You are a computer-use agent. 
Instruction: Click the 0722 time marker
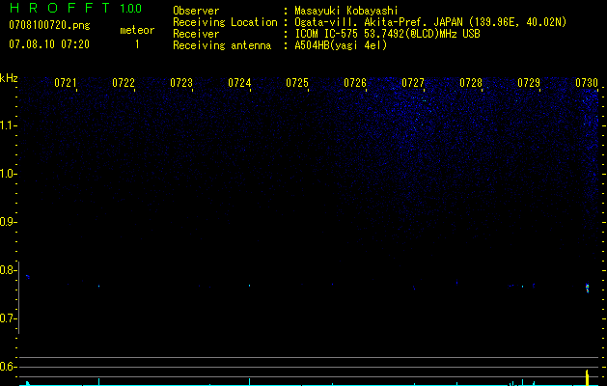124,83
